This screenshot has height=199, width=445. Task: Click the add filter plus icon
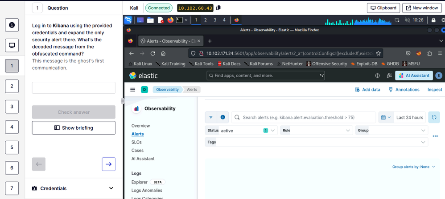tap(222, 117)
